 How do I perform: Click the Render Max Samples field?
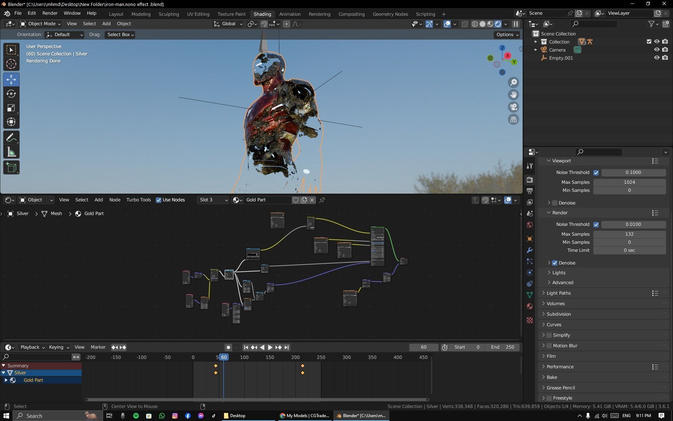point(629,234)
